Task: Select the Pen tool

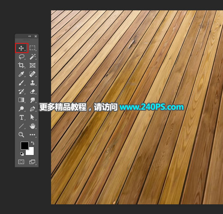Action: tap(32, 109)
